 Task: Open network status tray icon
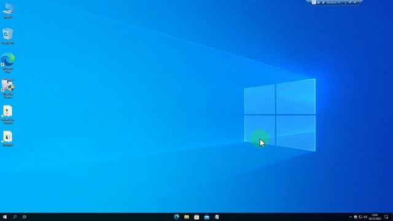pos(360,217)
